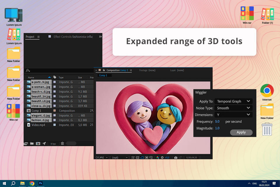Delete selected project item with trash icon
The image size is (280, 187).
[x=62, y=143]
